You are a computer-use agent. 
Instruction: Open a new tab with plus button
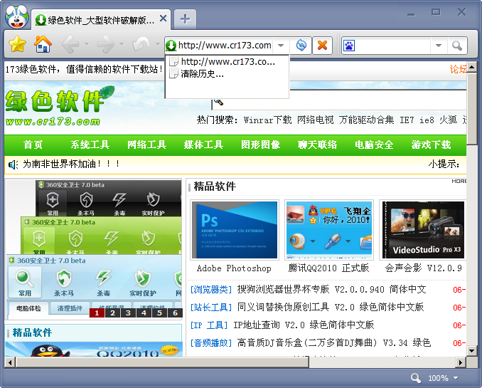click(x=185, y=19)
